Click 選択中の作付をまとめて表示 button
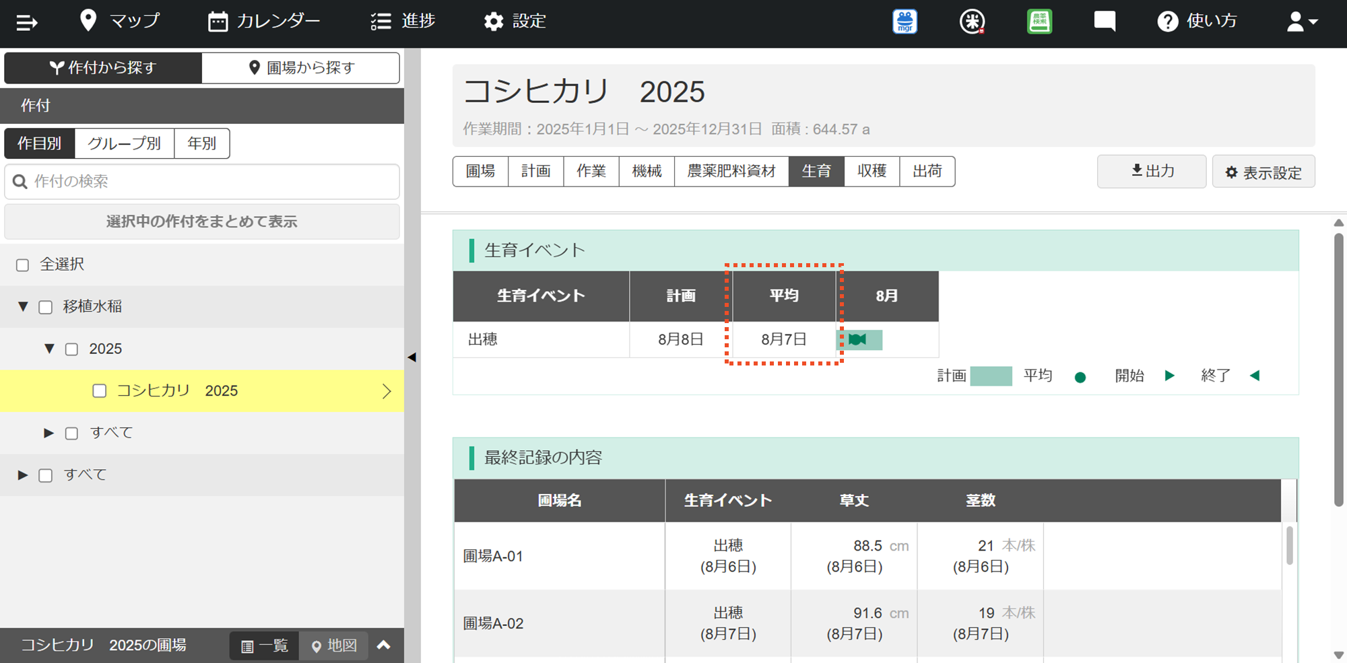This screenshot has width=1347, height=663. point(202,221)
